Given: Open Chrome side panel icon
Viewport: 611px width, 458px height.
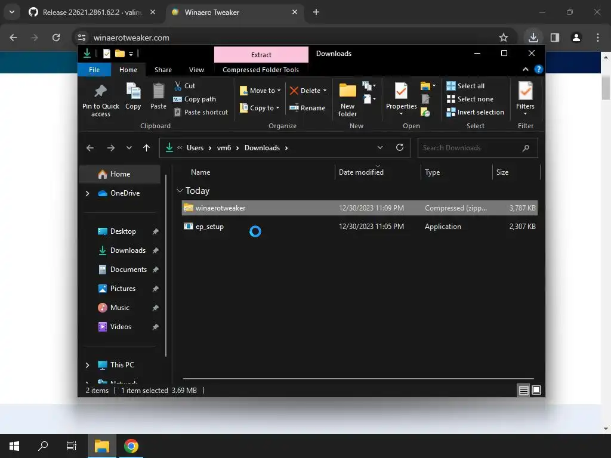Looking at the screenshot, I should pyautogui.click(x=554, y=38).
